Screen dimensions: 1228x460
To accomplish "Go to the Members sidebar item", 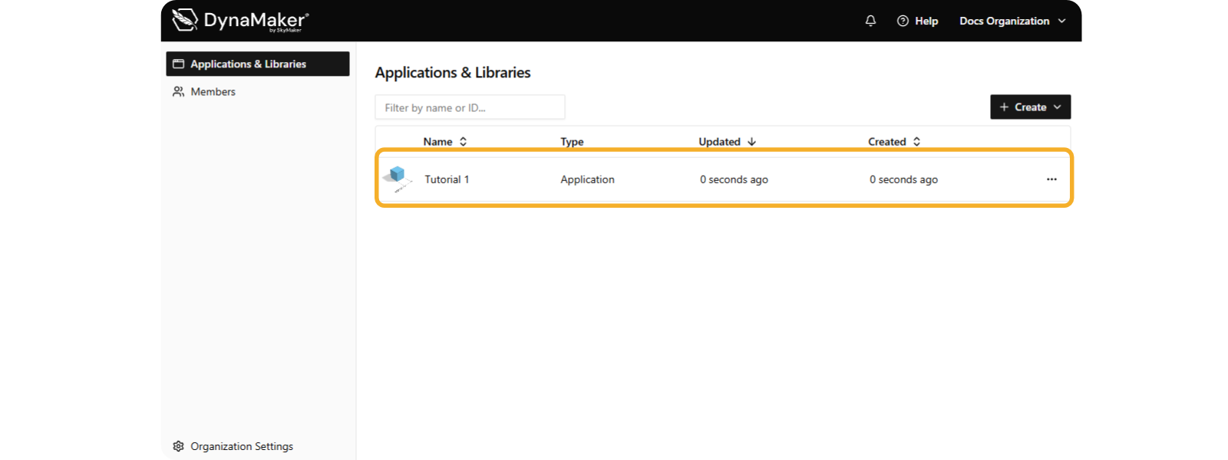I will click(x=258, y=91).
